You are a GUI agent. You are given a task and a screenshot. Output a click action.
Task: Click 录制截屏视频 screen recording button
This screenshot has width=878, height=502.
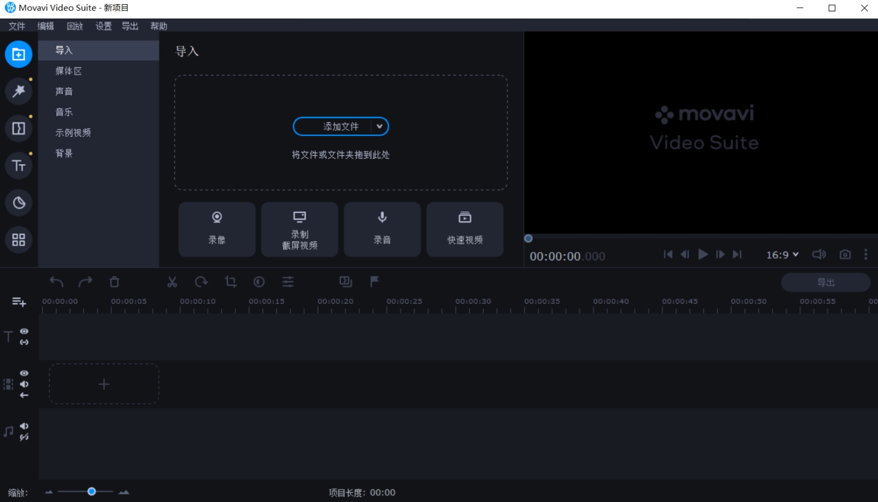(300, 229)
